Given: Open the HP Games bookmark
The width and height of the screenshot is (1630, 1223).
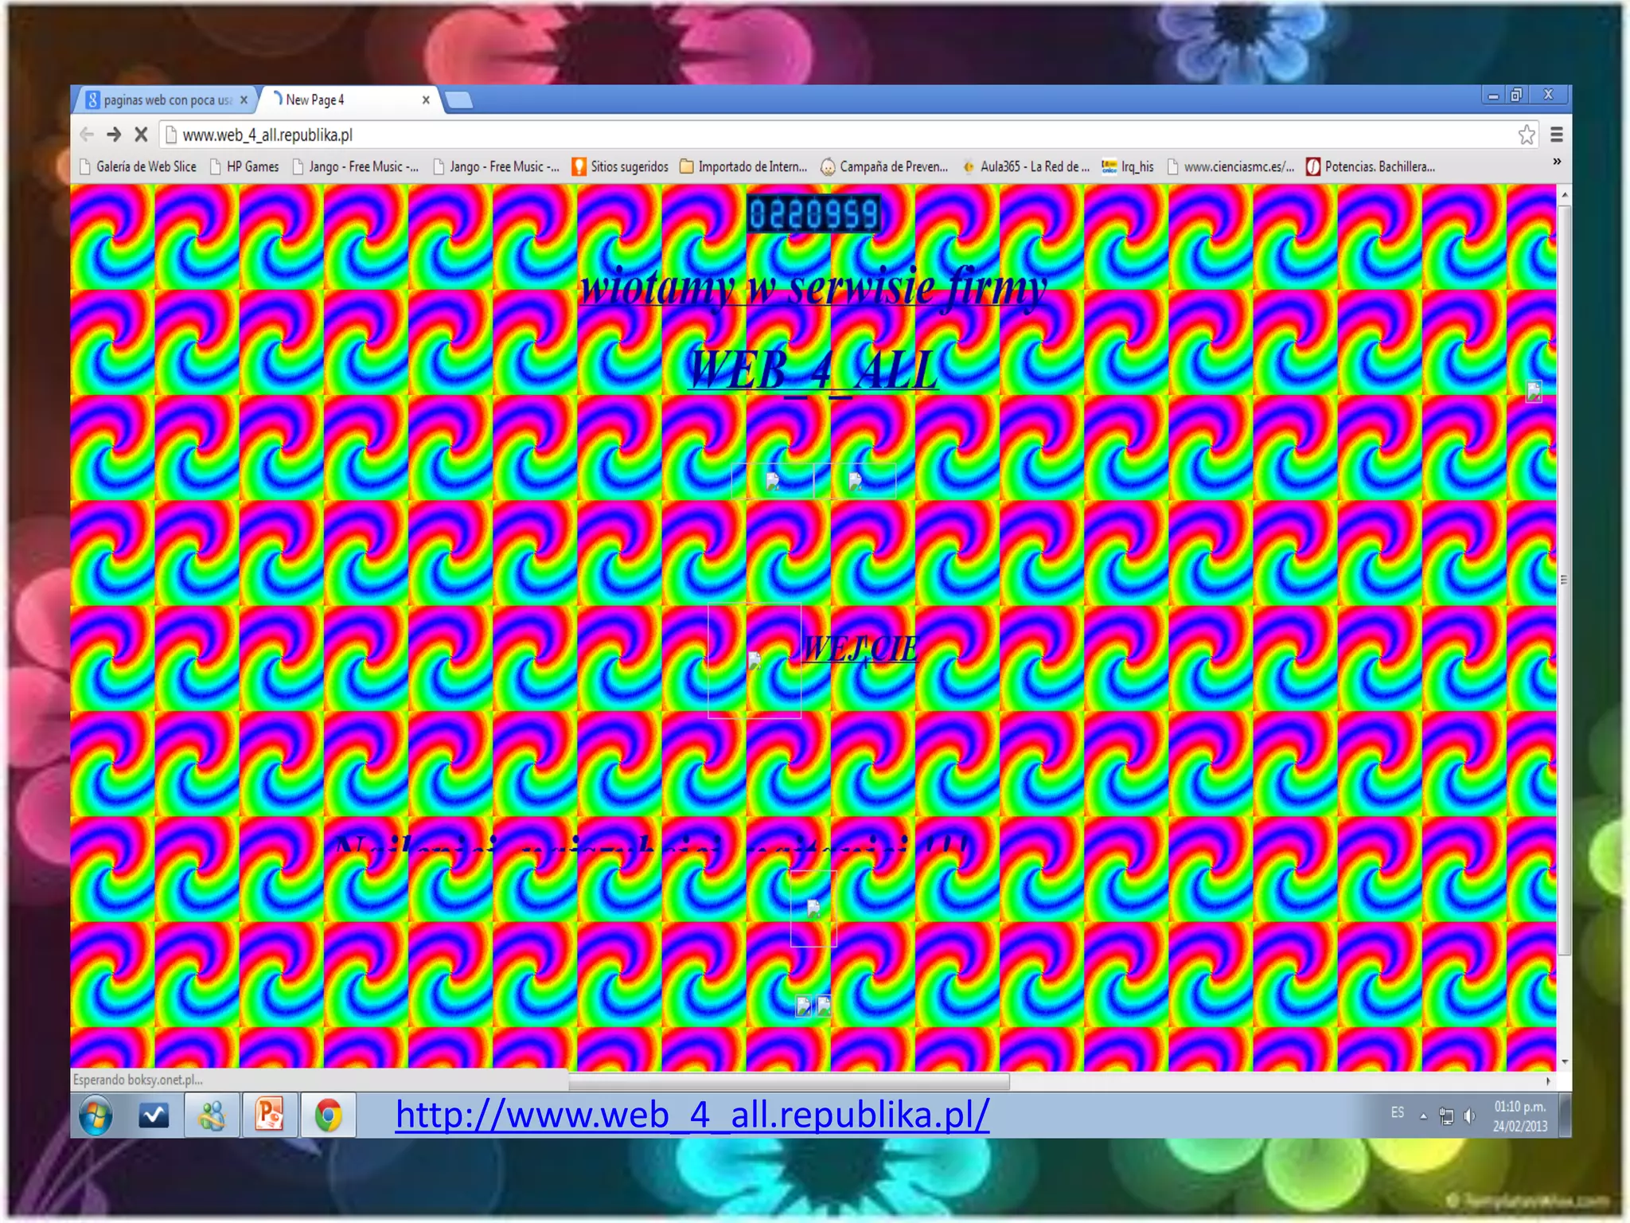Looking at the screenshot, I should [x=252, y=166].
